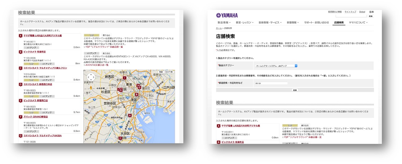This screenshot has height=164, width=402.
Task: Open サポート・お問い合わせ in navigation
Action: click(x=317, y=23)
